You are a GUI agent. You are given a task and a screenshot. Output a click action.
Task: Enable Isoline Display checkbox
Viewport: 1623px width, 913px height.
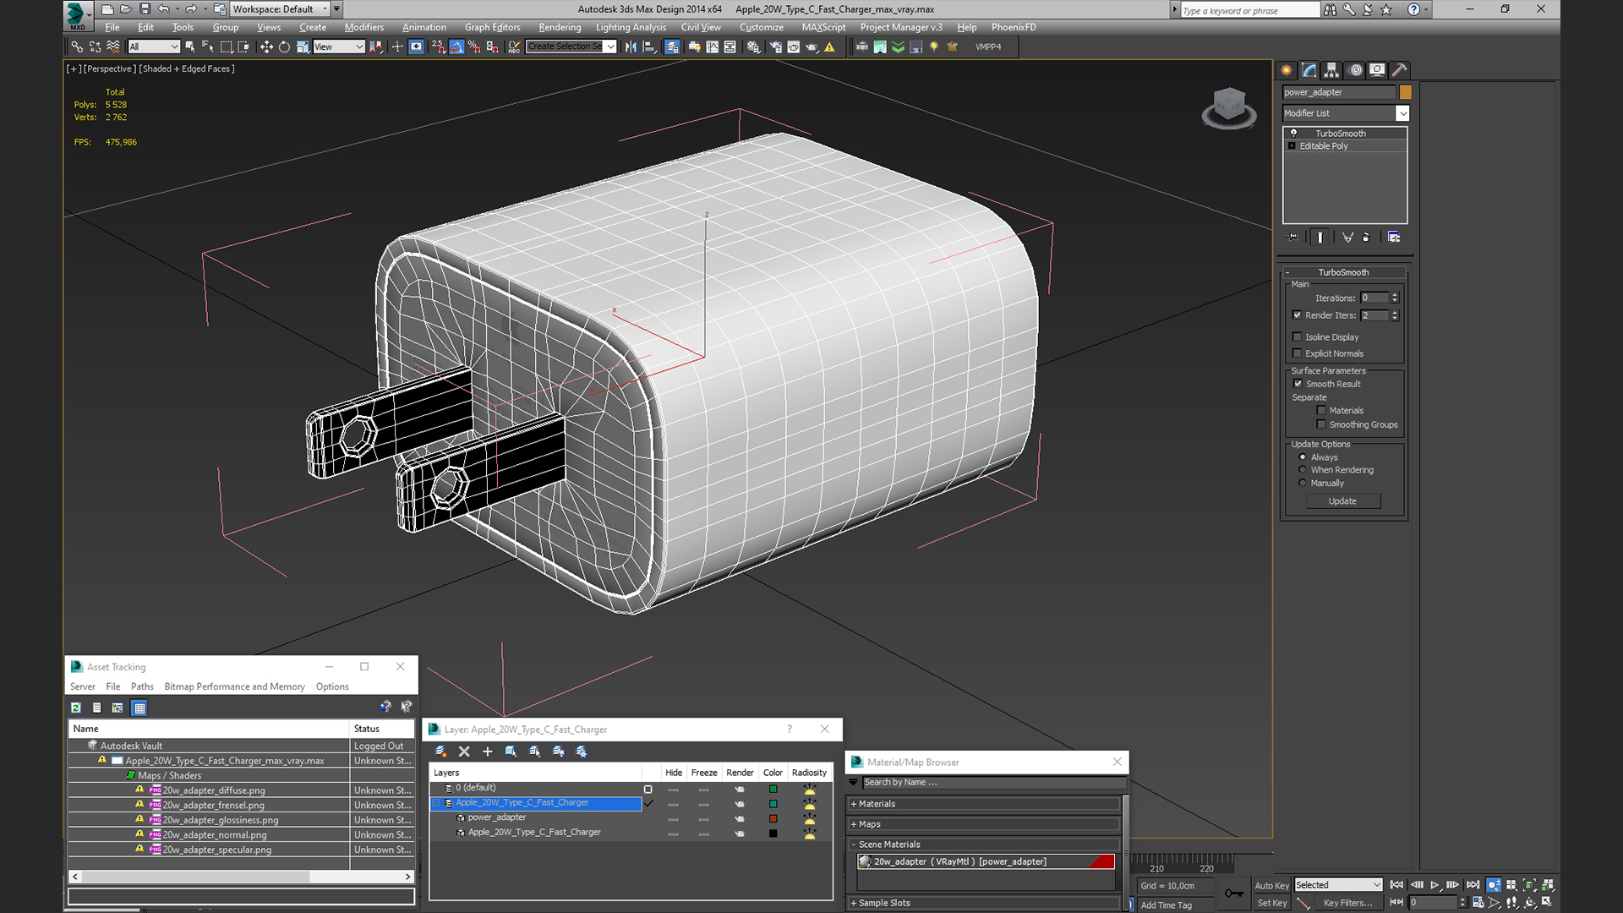click(x=1298, y=337)
